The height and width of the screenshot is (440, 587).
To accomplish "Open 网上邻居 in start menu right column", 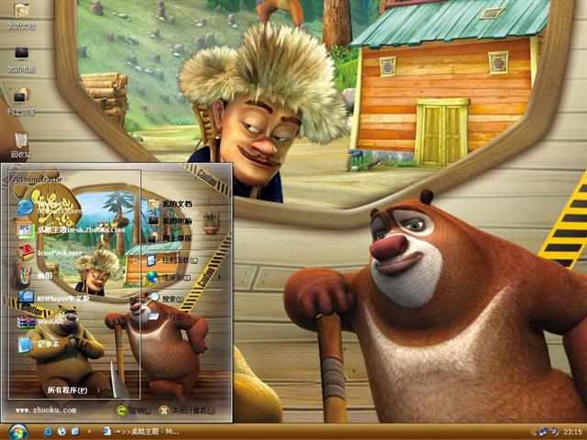I will (x=170, y=238).
